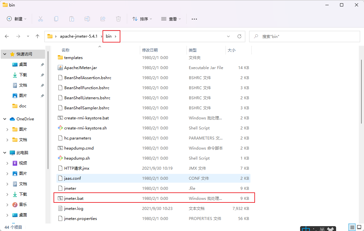Image resolution: width=364 pixels, height=231 pixels.
Task: Expand address bar history dropdown
Action: 228,36
